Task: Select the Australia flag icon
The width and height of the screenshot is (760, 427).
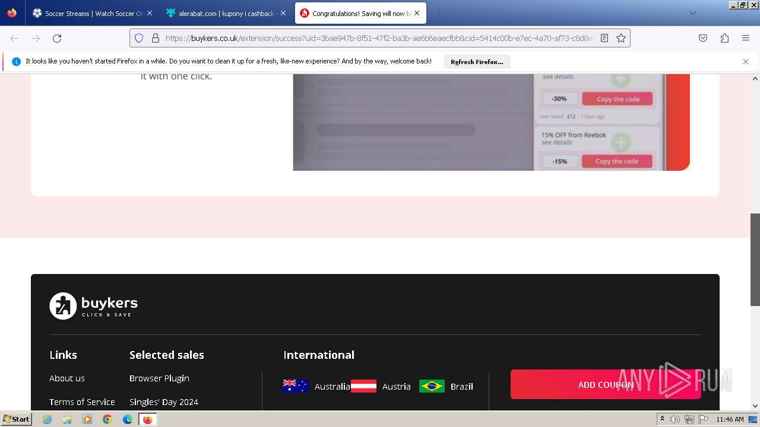Action: click(x=296, y=386)
